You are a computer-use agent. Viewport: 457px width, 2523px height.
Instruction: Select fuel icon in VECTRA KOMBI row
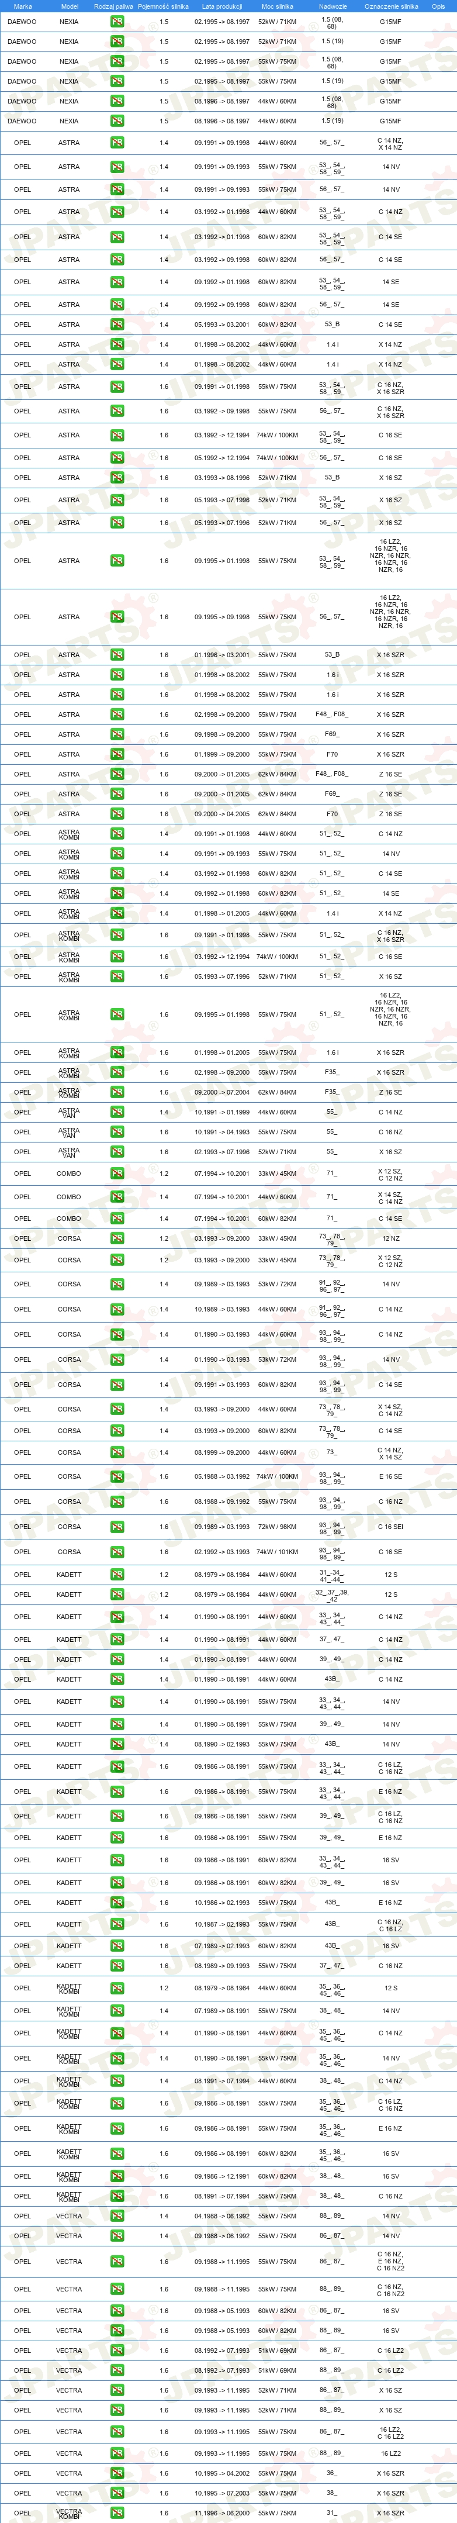pyautogui.click(x=116, y=2513)
